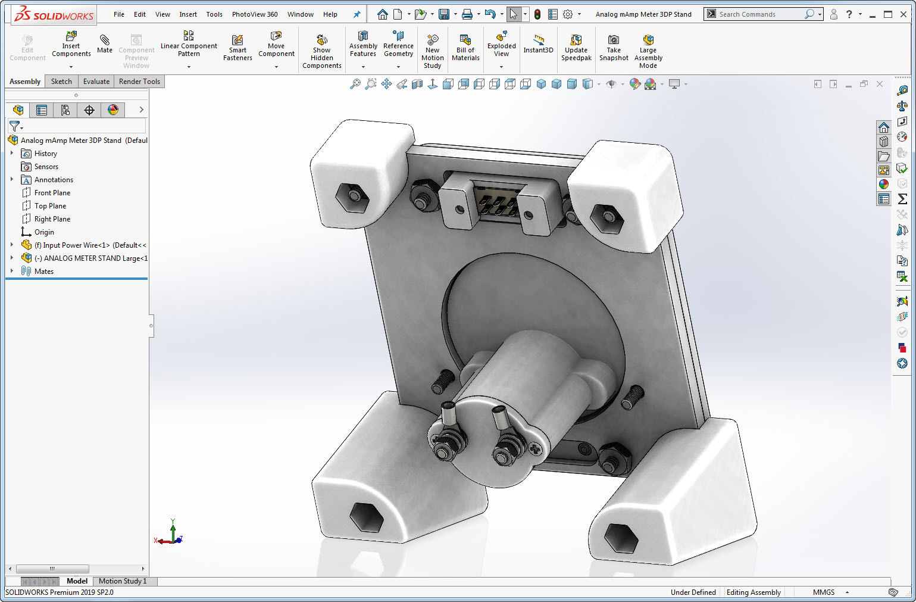The width and height of the screenshot is (916, 602).
Task: Toggle the Exploded View button
Action: click(x=501, y=37)
